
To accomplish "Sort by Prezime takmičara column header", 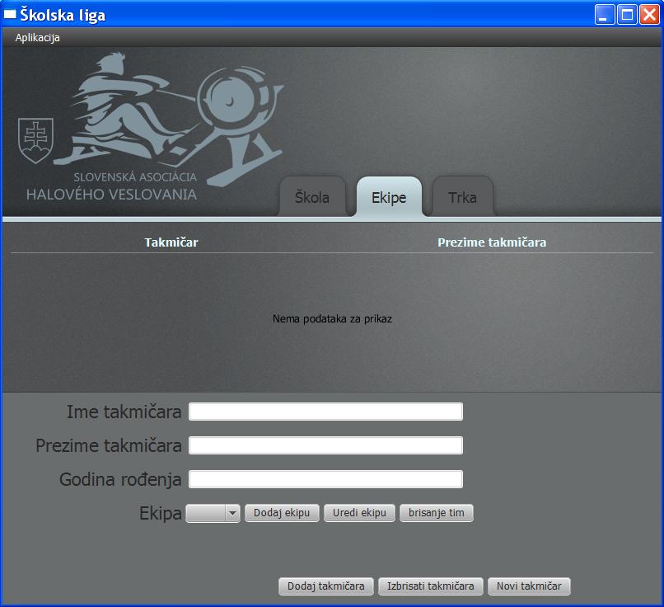I will coord(492,242).
